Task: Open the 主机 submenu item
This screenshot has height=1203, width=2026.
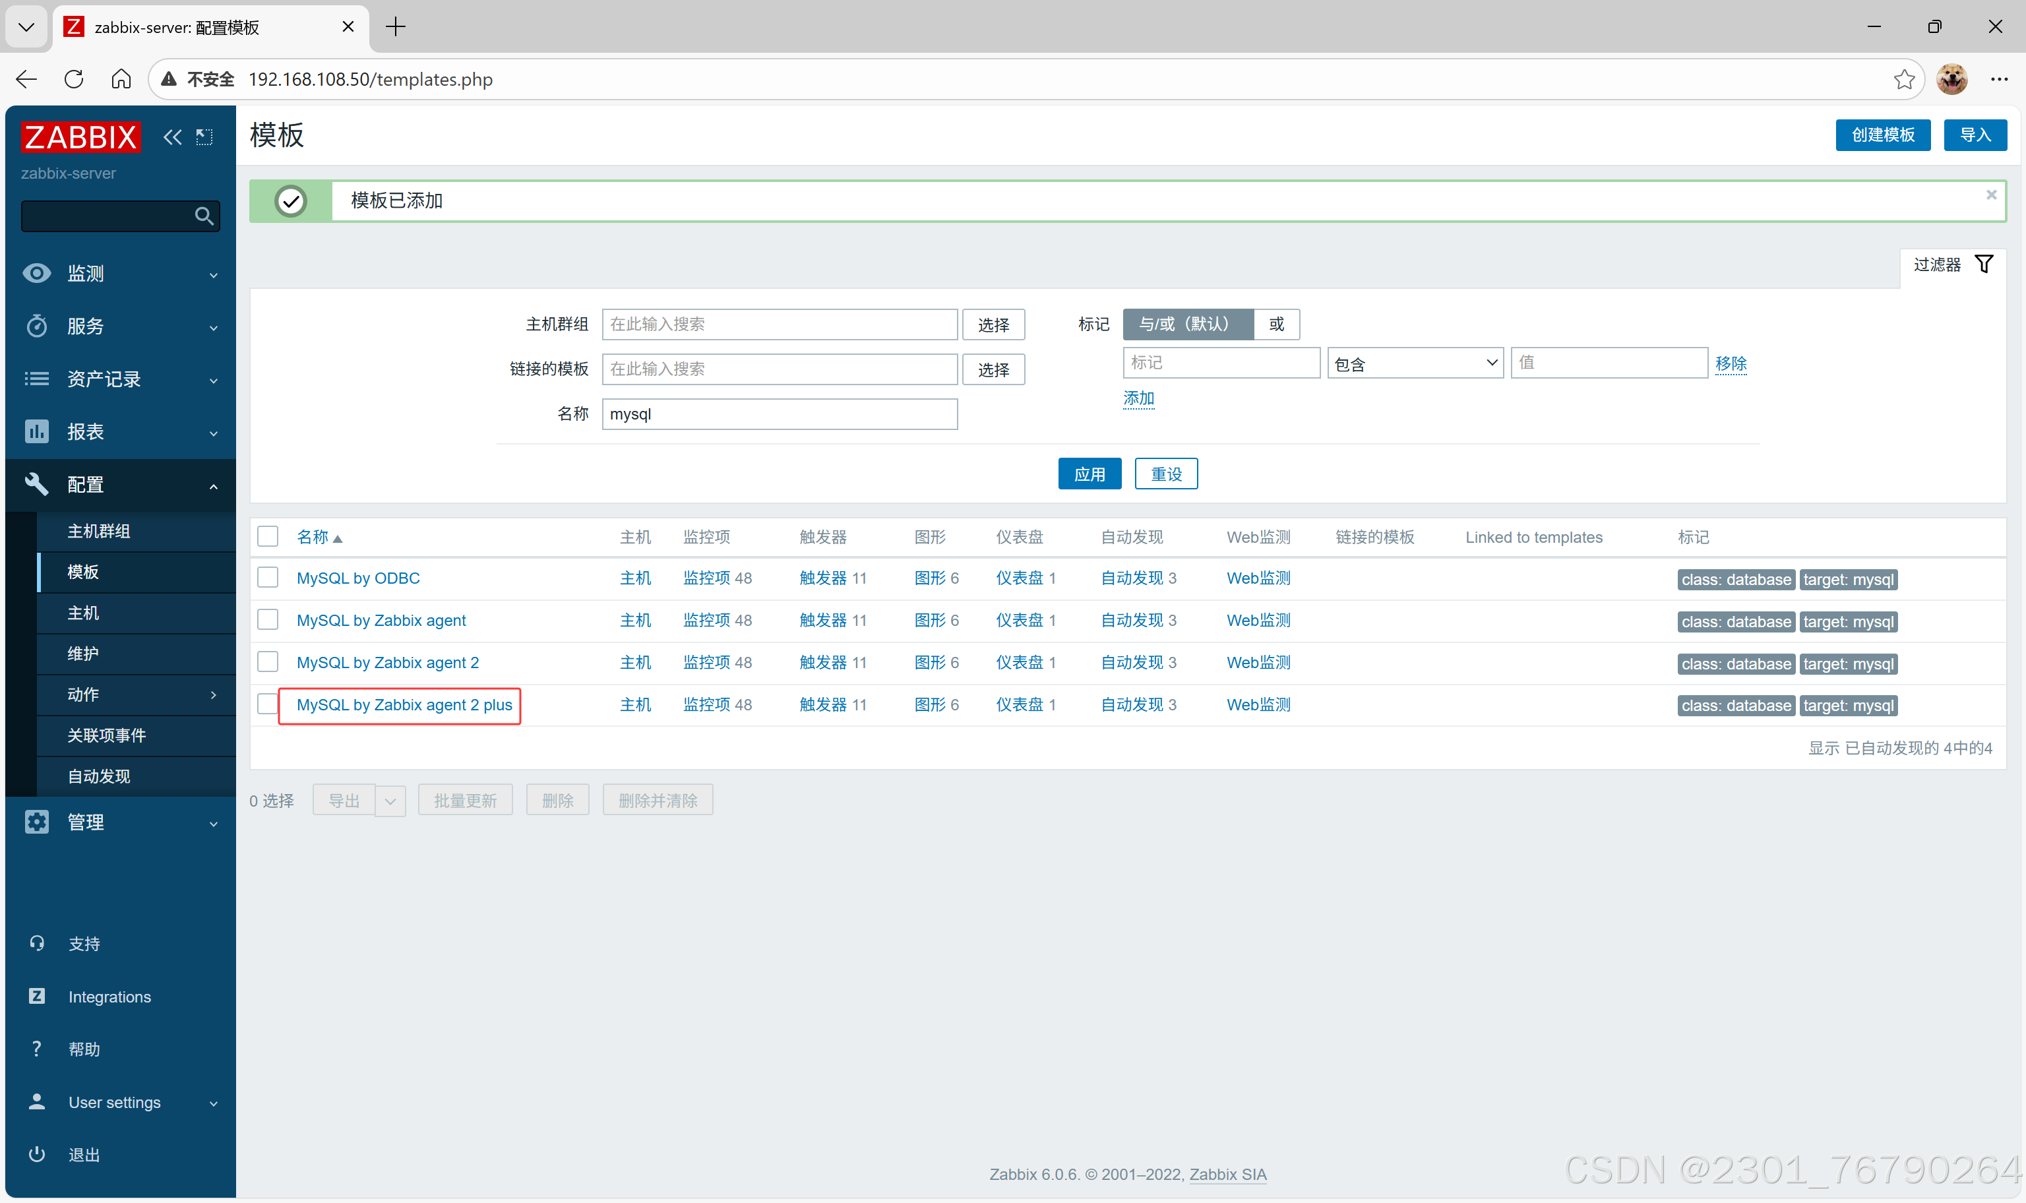Action: [x=84, y=613]
